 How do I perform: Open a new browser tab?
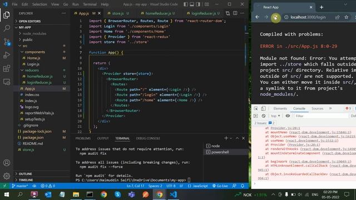click(322, 7)
